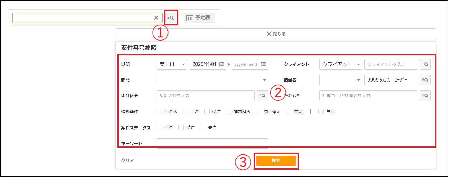Check the 受注 案件ステータス checkbox
This screenshot has width=449, height=178.
click(181, 127)
